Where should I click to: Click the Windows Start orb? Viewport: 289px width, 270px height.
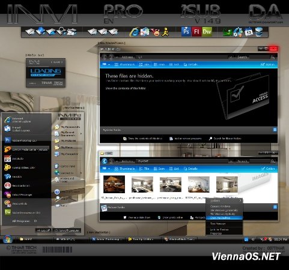point(8,239)
